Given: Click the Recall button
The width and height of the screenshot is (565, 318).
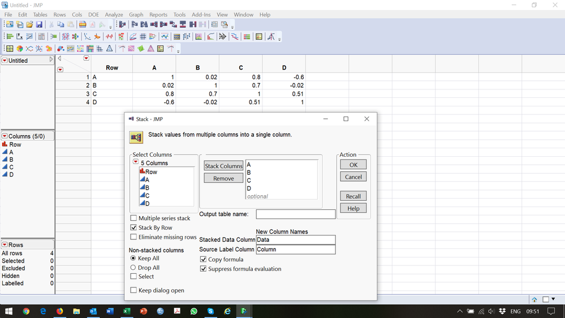Looking at the screenshot, I should [353, 196].
